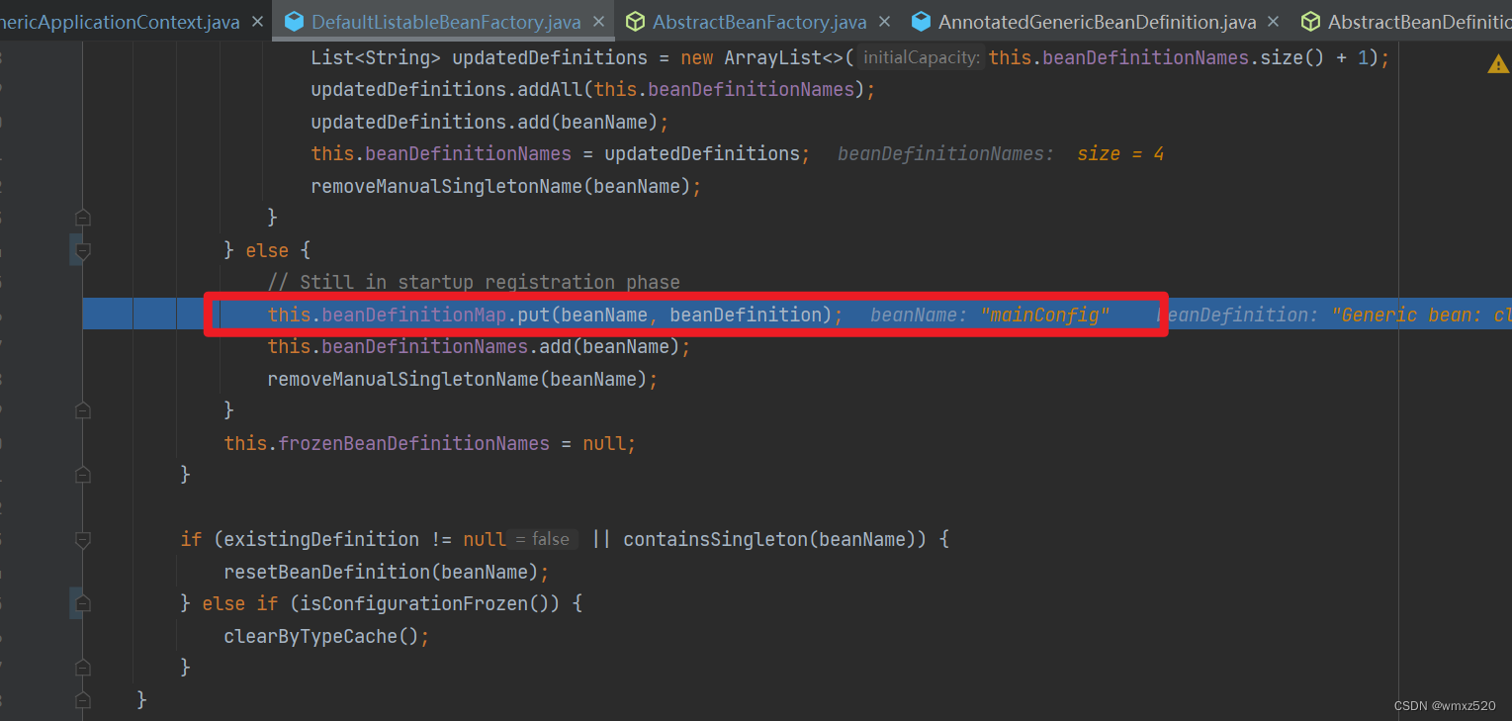The width and height of the screenshot is (1512, 721).
Task: Close the GenericApplicationContext.java tab
Action: 257,22
